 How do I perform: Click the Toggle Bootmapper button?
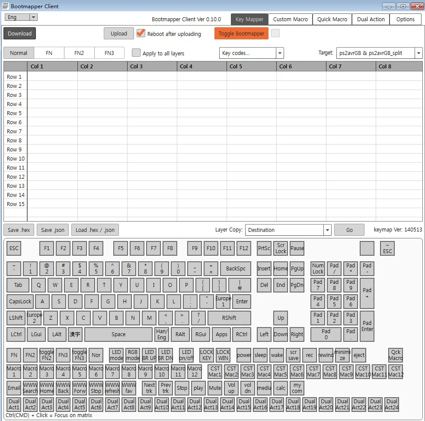click(x=241, y=33)
